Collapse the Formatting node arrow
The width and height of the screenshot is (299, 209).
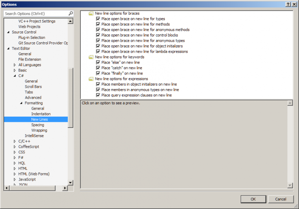[x=21, y=103]
